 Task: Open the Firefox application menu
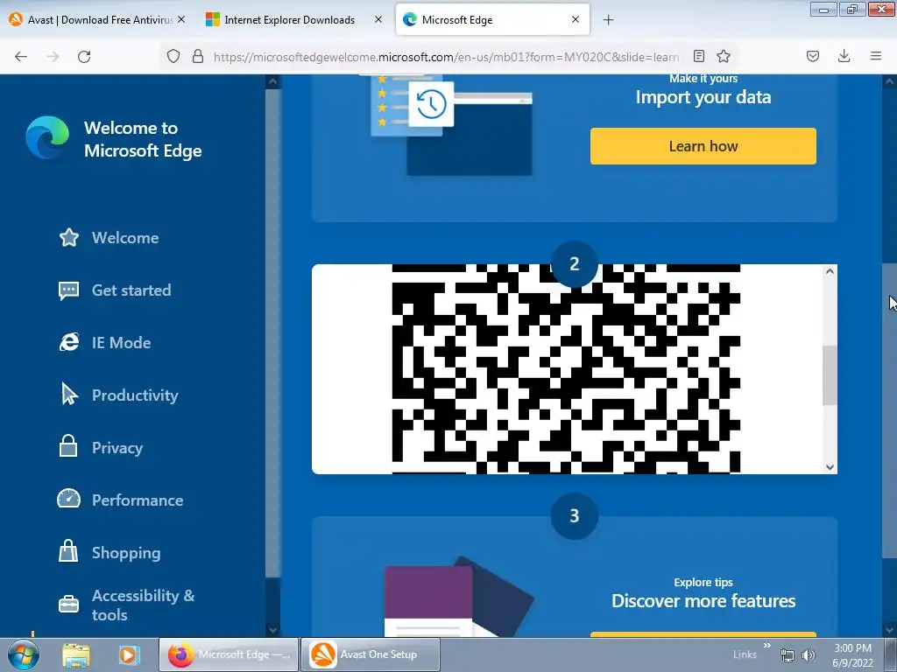(x=876, y=56)
